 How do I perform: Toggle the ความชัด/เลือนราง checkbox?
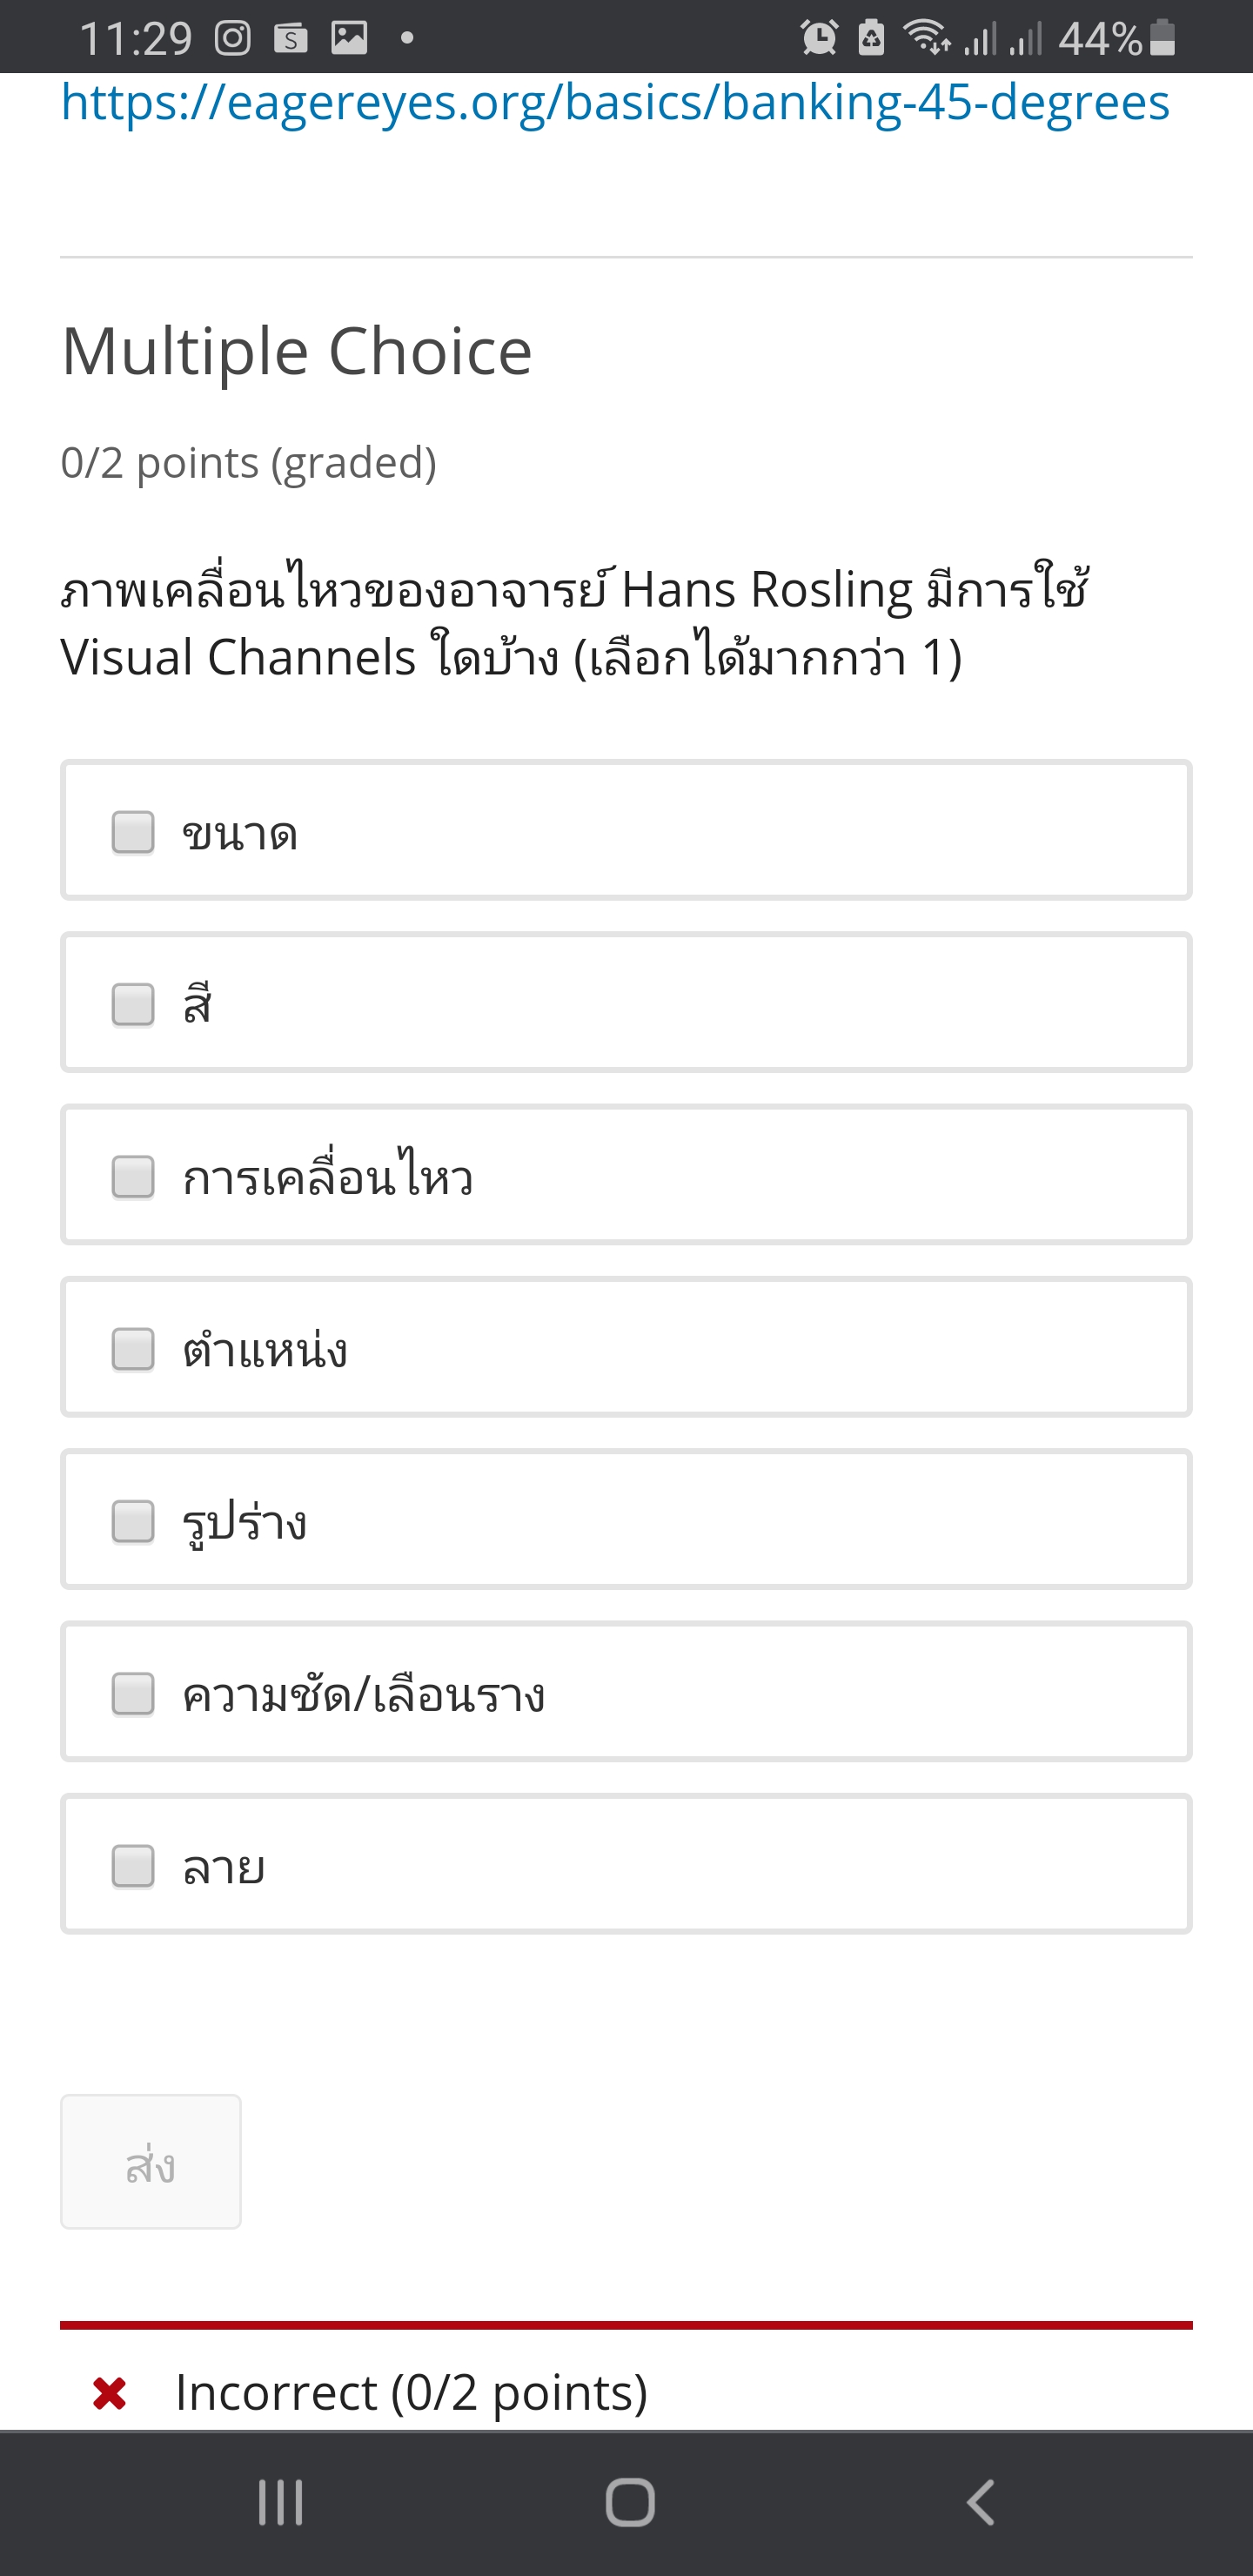tap(133, 1694)
